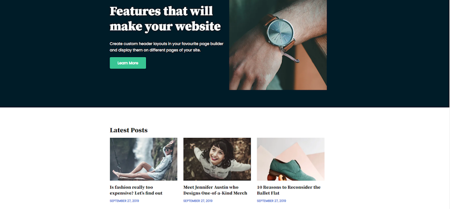Click the date under the Ballet Flat post

point(271,201)
